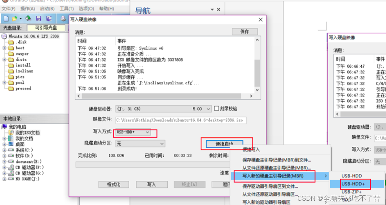Screen dimensions: 386x205
Task: Click 我的ISO文档 folder icon
Action: click(x=11, y=133)
